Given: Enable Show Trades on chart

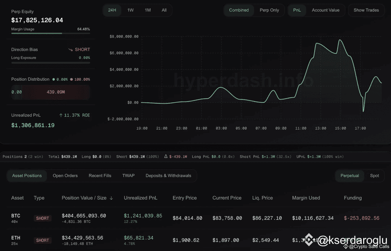Looking at the screenshot, I should pos(366,10).
